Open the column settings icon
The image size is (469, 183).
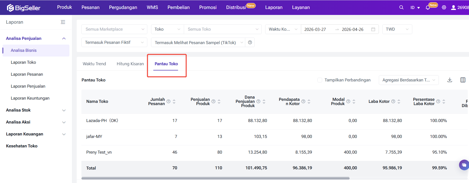(x=463, y=80)
